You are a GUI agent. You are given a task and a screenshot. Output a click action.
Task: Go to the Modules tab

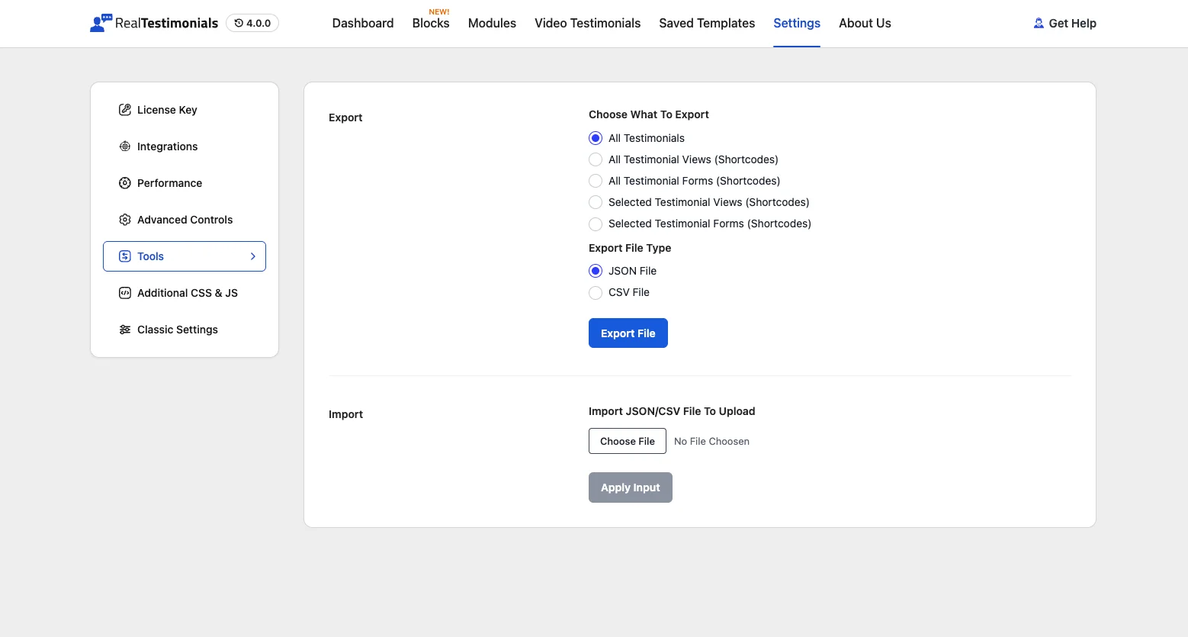(492, 23)
